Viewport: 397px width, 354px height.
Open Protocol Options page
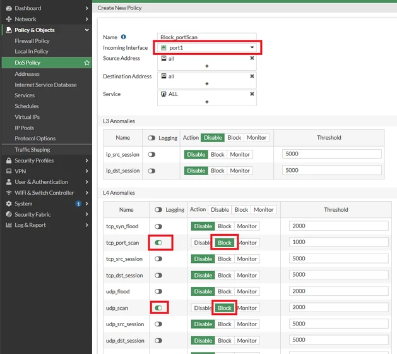coord(35,138)
